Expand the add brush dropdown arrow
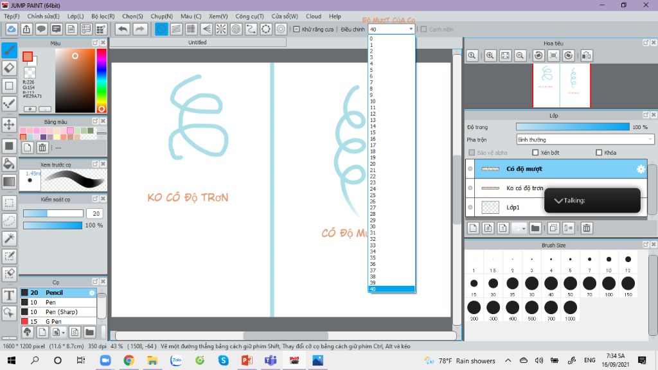This screenshot has width=658, height=370. (64, 333)
